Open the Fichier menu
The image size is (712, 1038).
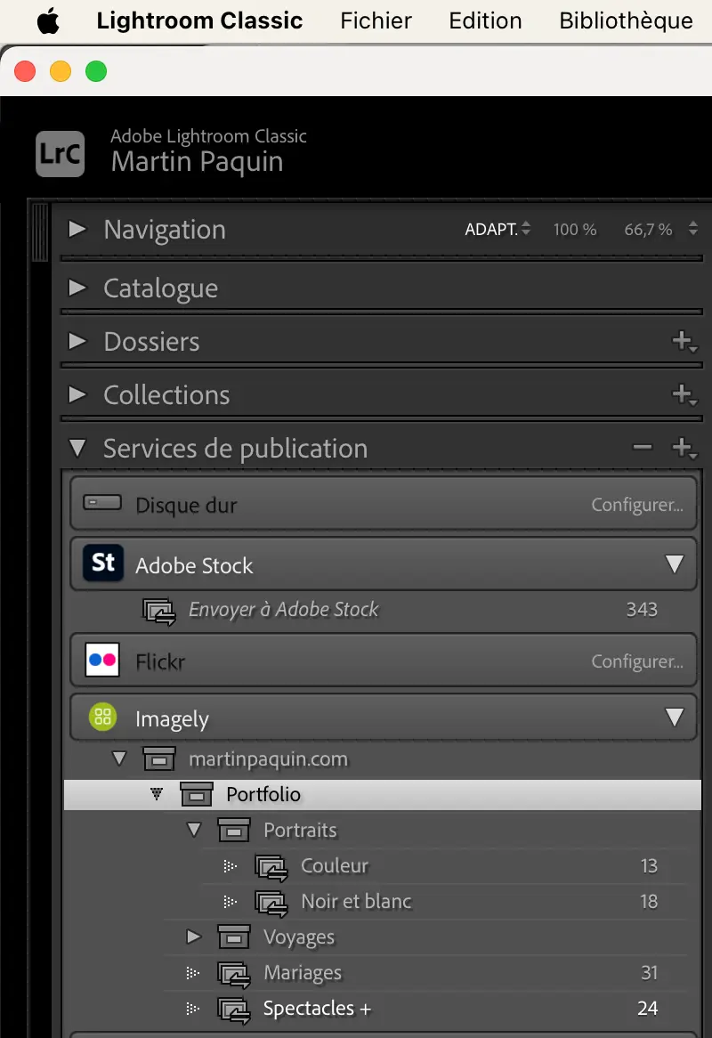coord(376,21)
